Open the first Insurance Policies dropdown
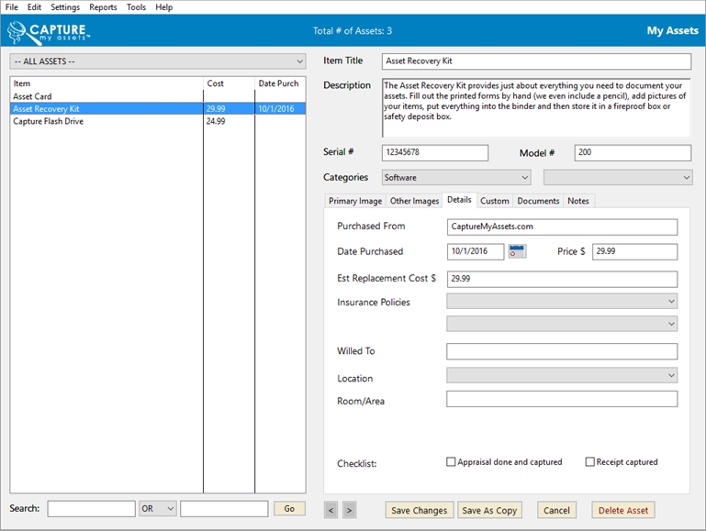Viewport: 706px width, 531px height. (561, 301)
